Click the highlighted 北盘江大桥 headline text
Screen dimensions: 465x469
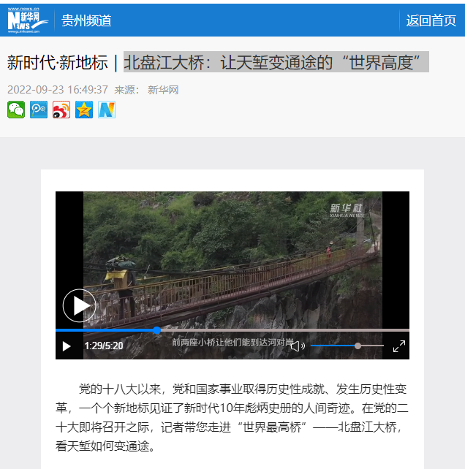tap(276, 62)
